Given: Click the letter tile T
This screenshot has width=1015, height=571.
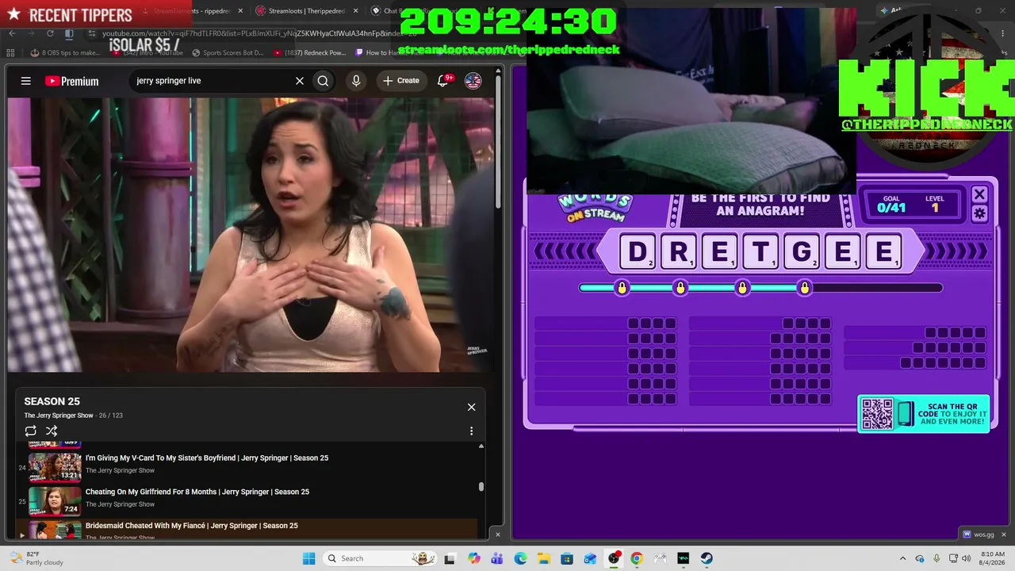Looking at the screenshot, I should click(x=760, y=252).
